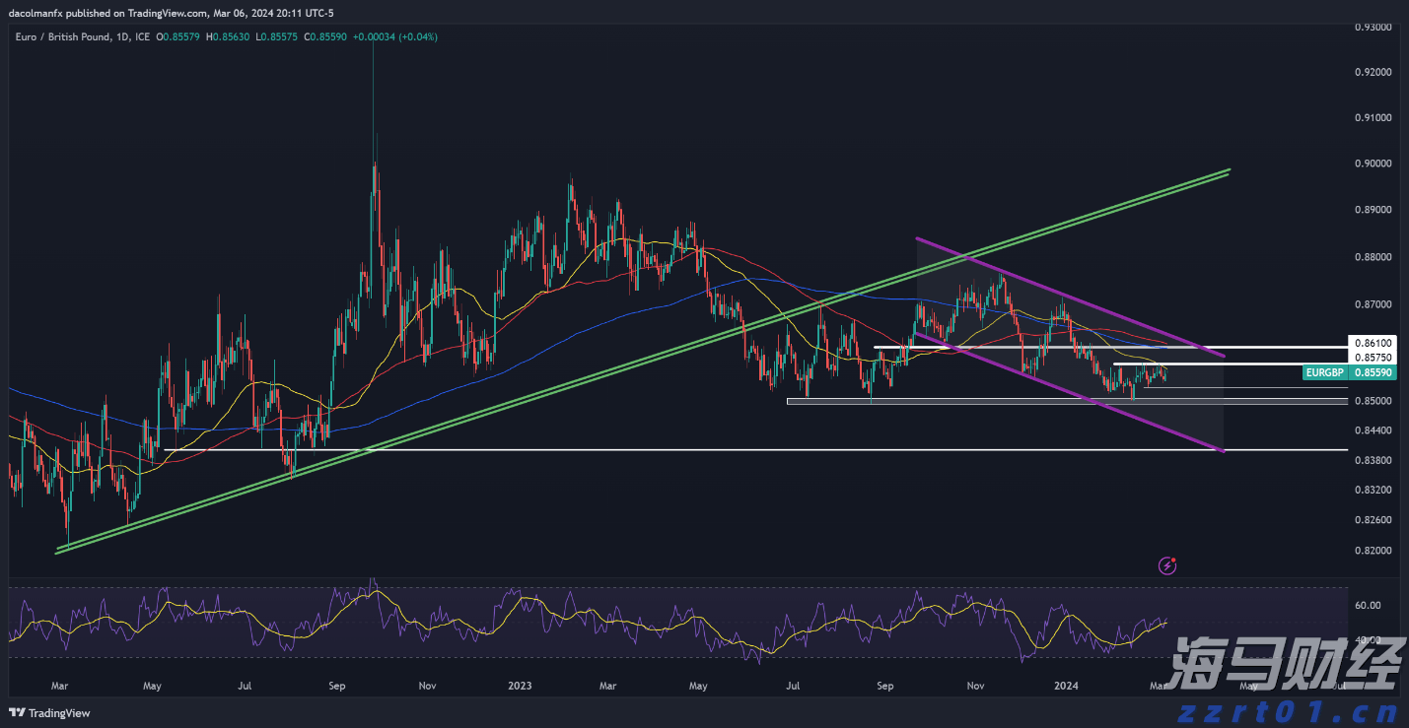
Task: Click the large candle spike wick top near 0.93
Action: click(x=373, y=49)
